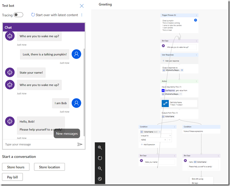
Task: Click the Store location suggestion
Action: tap(50, 167)
